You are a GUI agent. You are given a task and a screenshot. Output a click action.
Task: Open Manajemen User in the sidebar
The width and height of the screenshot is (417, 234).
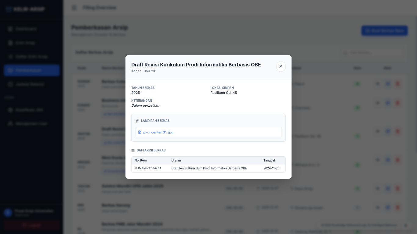pyautogui.click(x=31, y=124)
